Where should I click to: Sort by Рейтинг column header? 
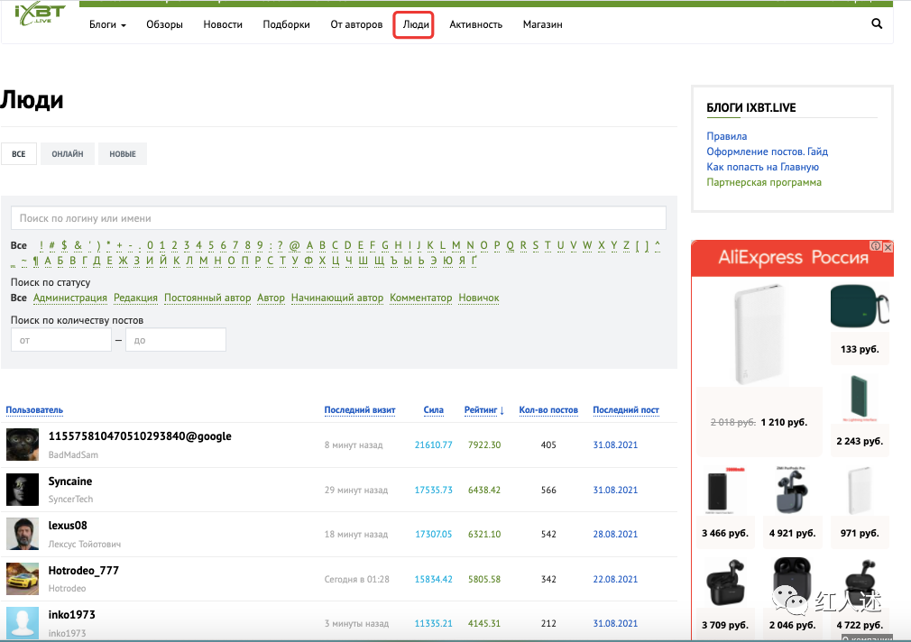click(x=484, y=410)
